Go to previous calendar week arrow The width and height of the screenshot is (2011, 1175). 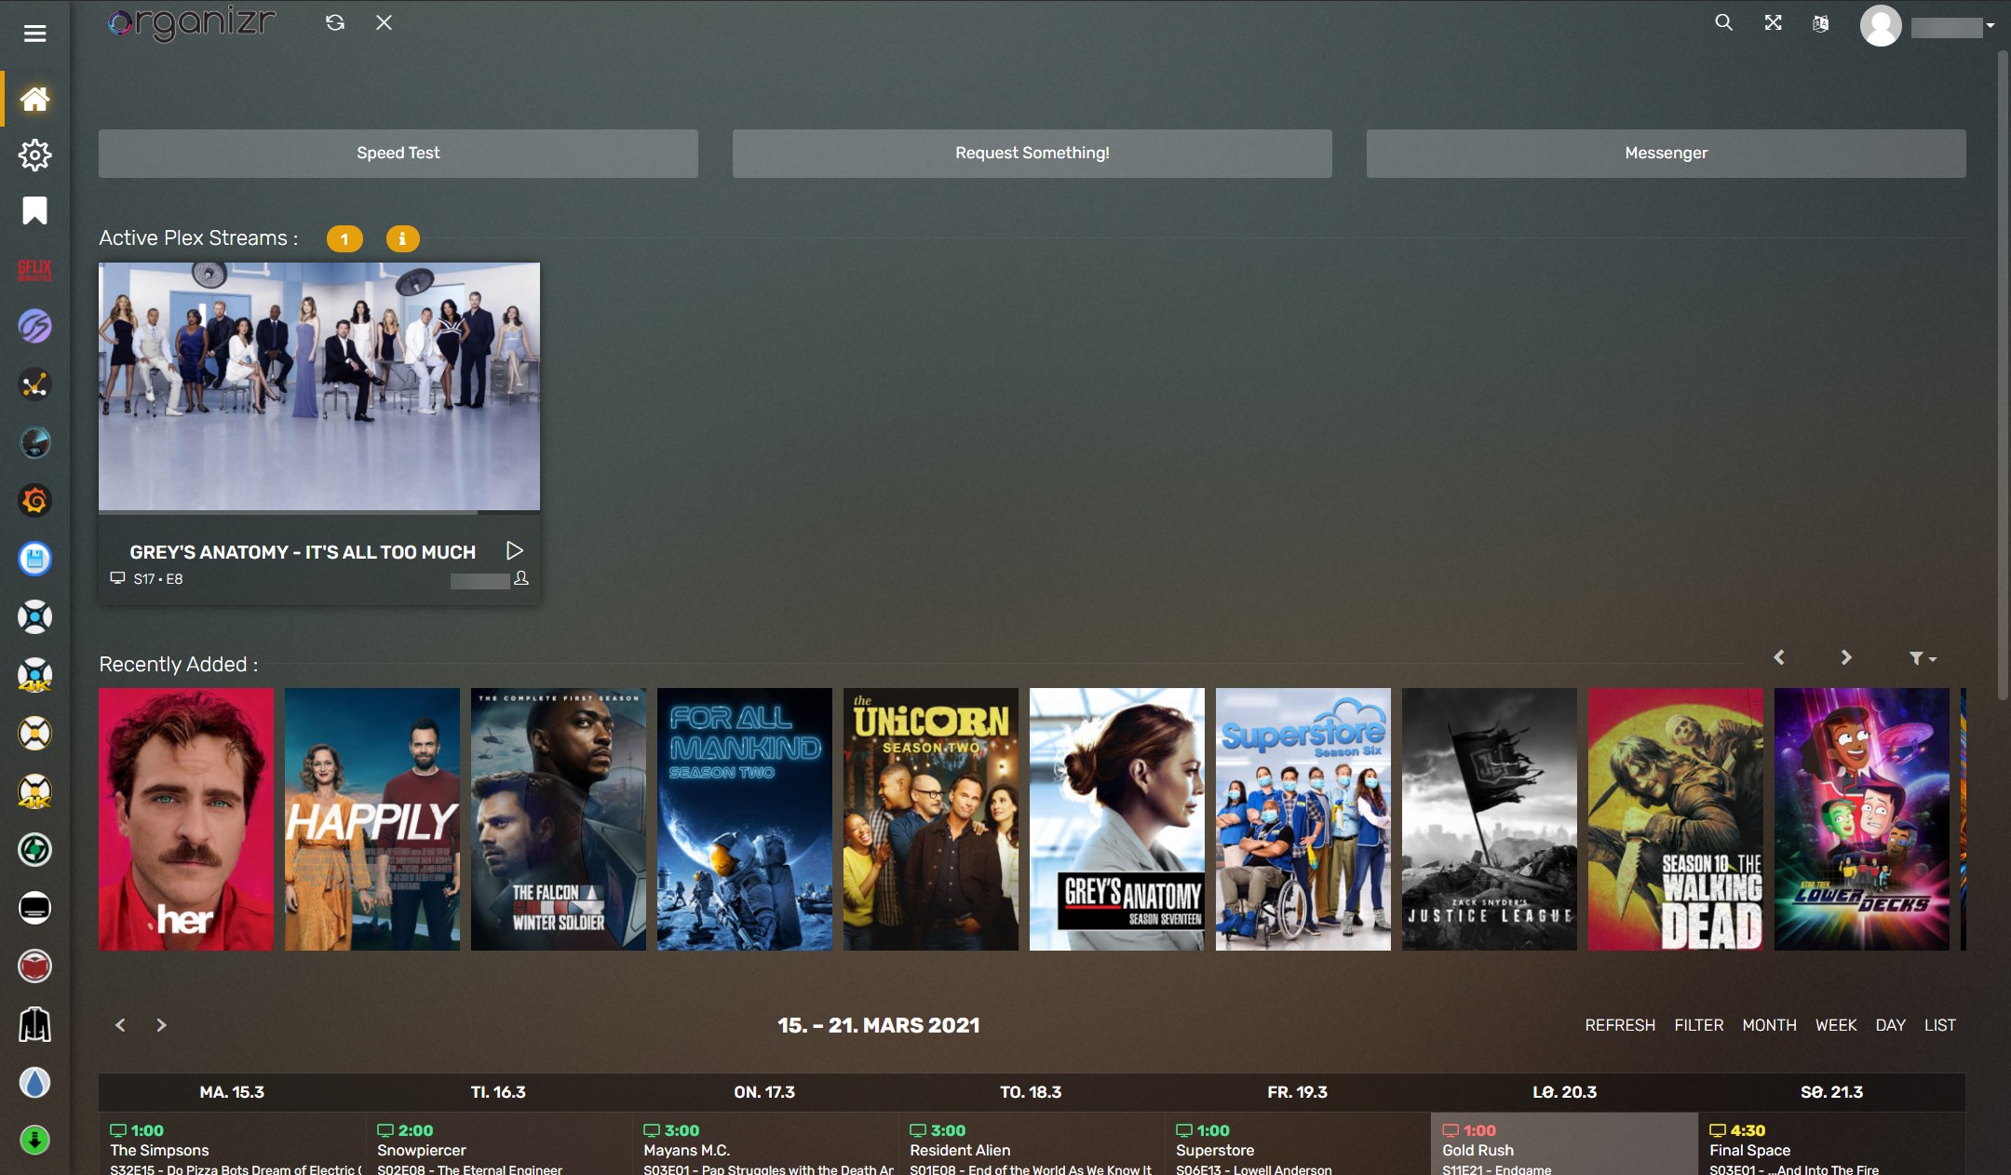(x=120, y=1025)
